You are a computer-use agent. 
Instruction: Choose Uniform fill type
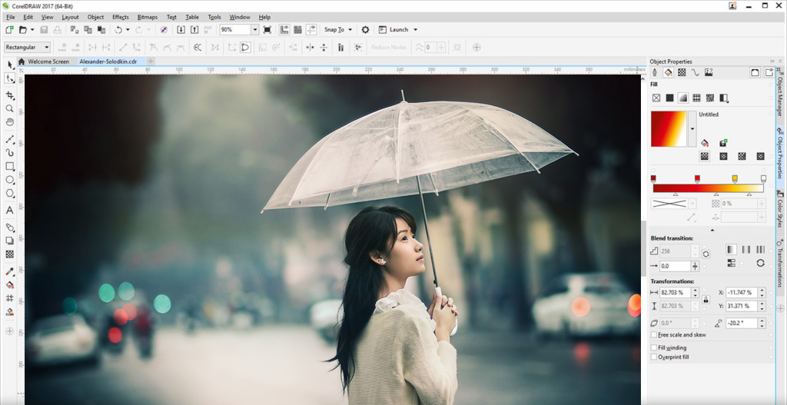[x=669, y=98]
